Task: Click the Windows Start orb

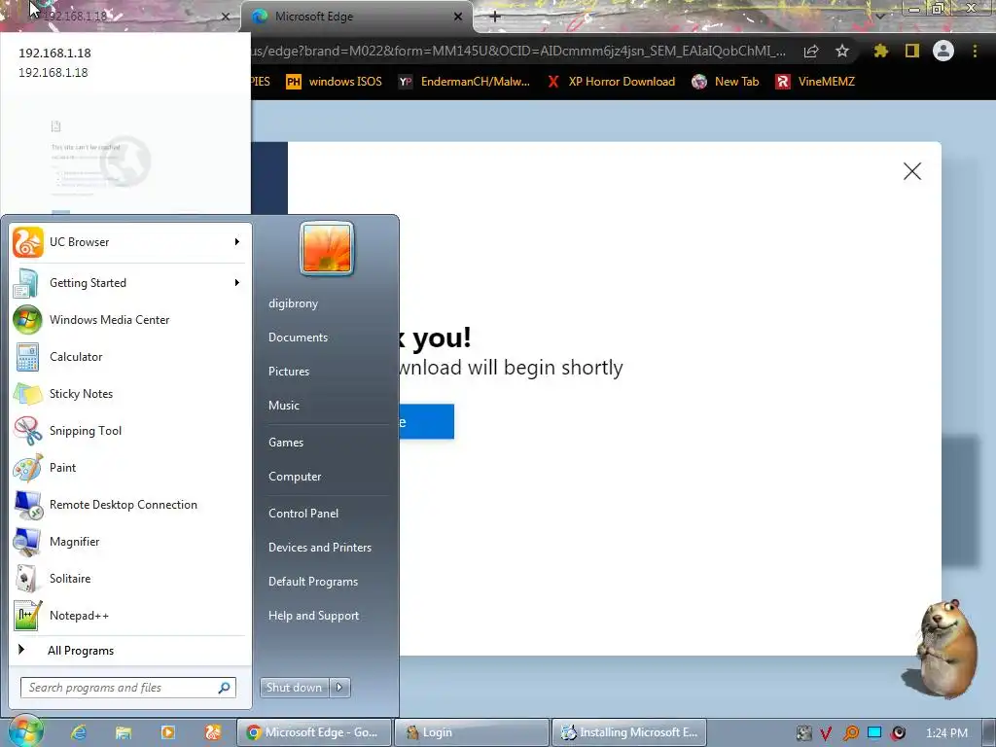Action: click(25, 731)
